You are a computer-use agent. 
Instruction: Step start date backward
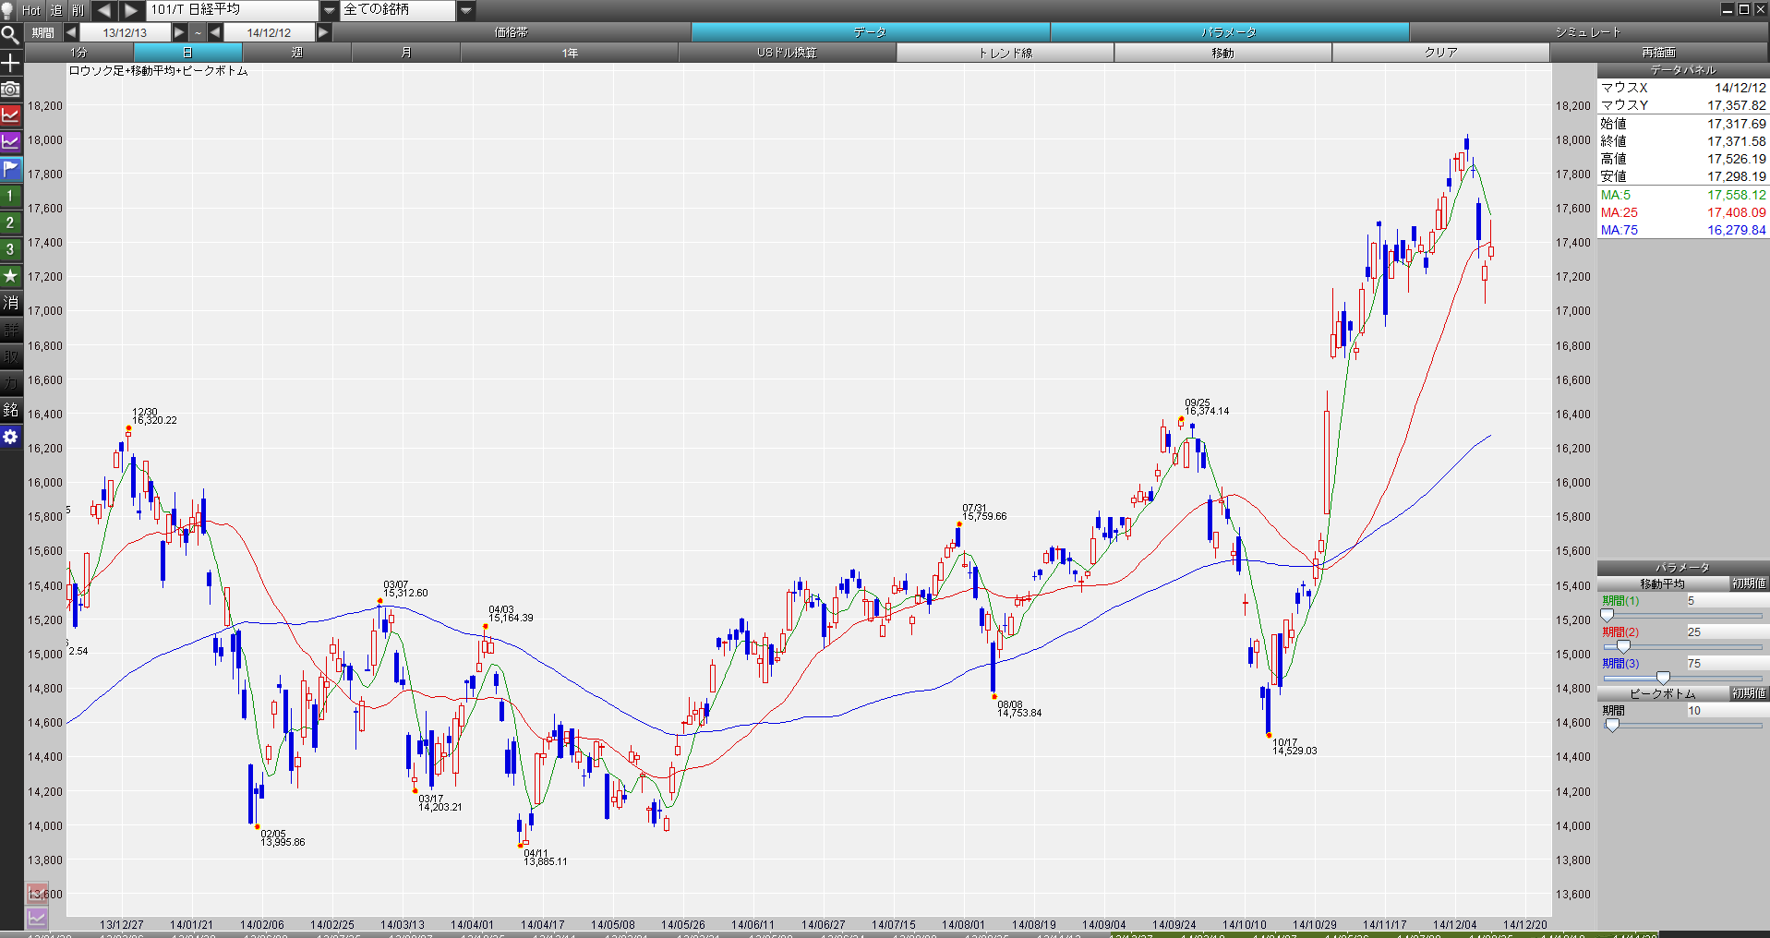coord(71,32)
